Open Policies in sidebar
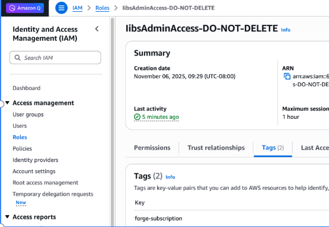The height and width of the screenshot is (227, 329). pyautogui.click(x=23, y=148)
